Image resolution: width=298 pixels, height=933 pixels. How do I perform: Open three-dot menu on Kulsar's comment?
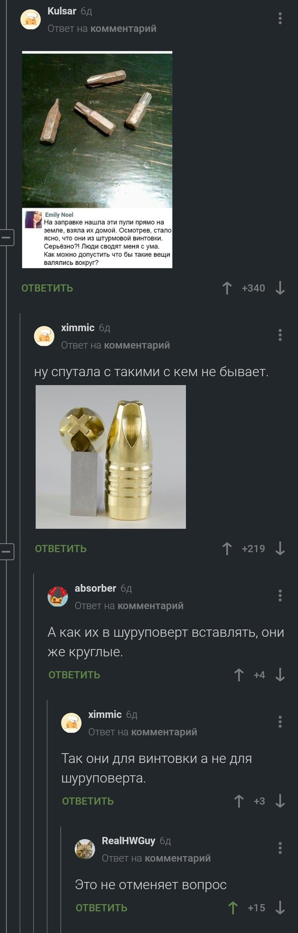280,18
